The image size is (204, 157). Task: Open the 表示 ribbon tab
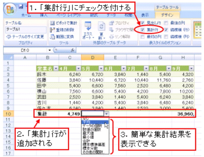point(145,15)
